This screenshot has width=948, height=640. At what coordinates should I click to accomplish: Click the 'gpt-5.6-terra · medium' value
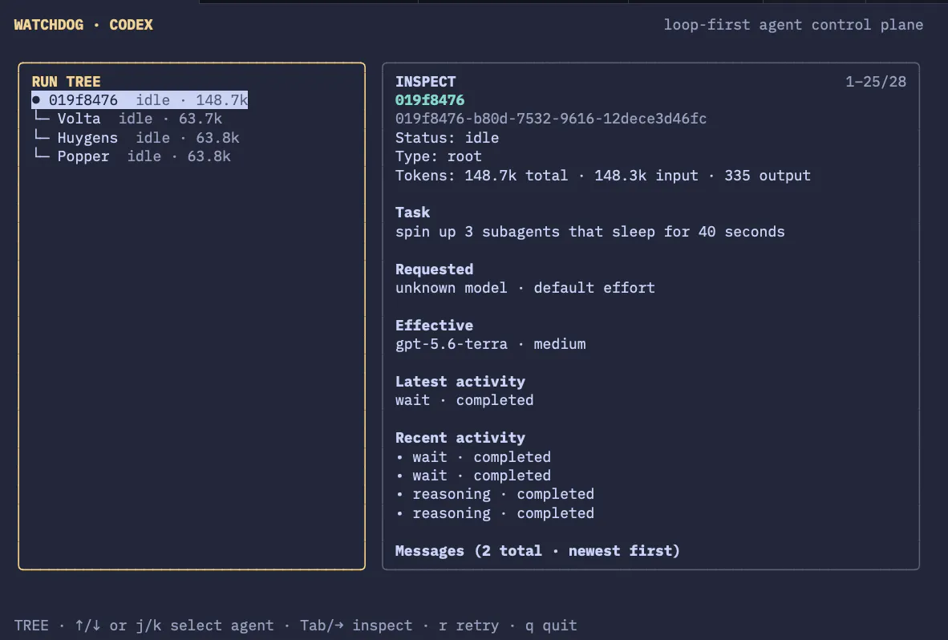[x=490, y=344]
